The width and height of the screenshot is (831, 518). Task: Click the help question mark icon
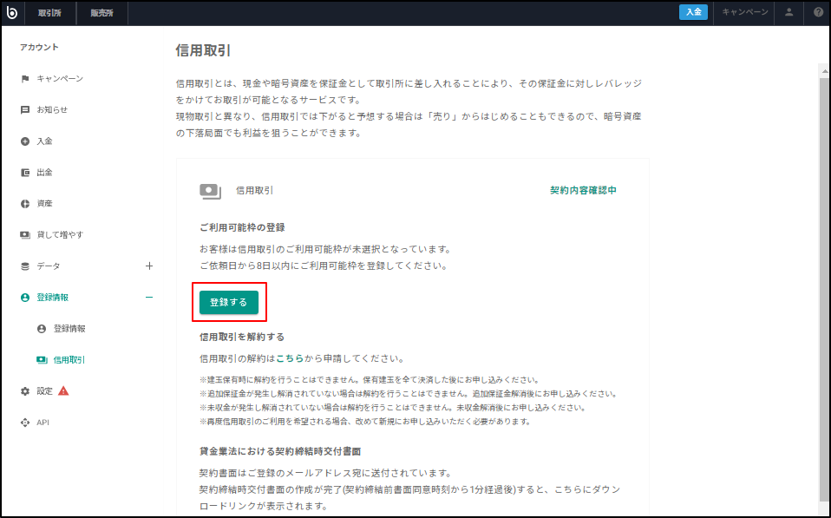coord(818,12)
